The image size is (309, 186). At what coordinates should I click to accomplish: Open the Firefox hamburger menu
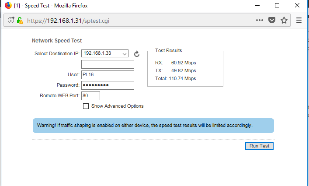[x=299, y=20]
